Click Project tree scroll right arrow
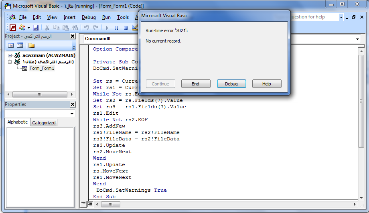 (x=72, y=94)
